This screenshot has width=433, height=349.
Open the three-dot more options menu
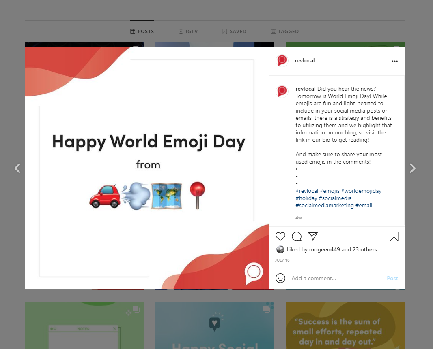tap(395, 61)
